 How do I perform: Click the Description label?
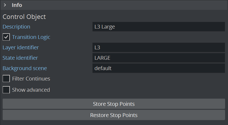[16, 27]
